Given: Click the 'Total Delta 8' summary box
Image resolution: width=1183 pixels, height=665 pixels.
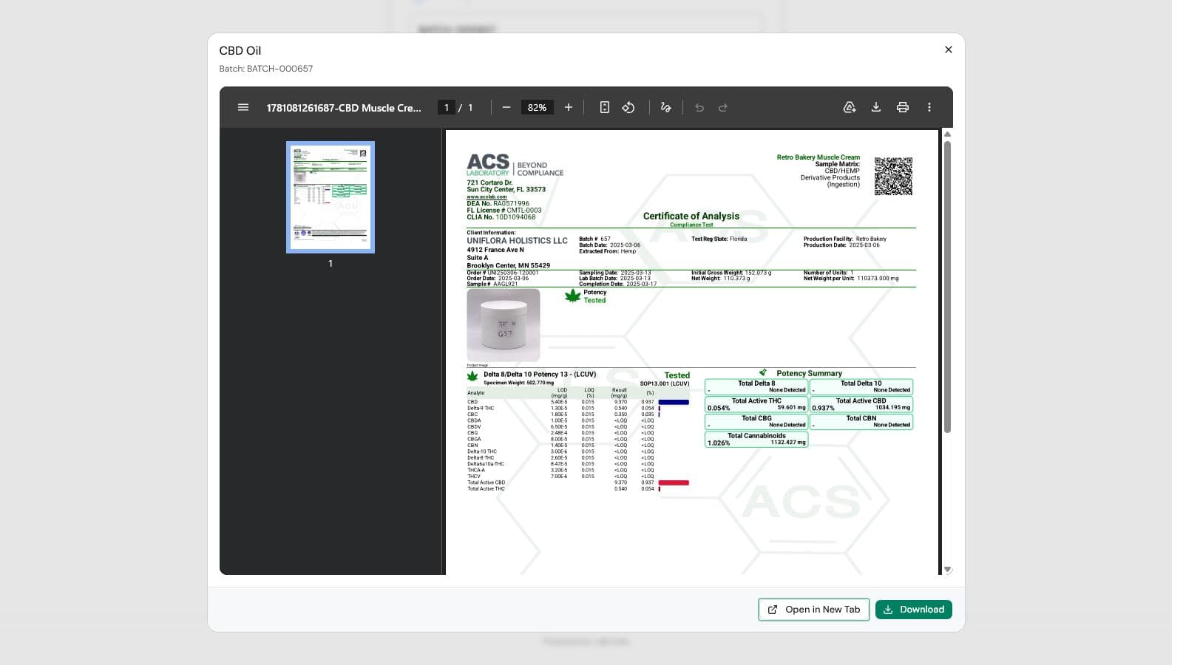Looking at the screenshot, I should coord(756,386).
